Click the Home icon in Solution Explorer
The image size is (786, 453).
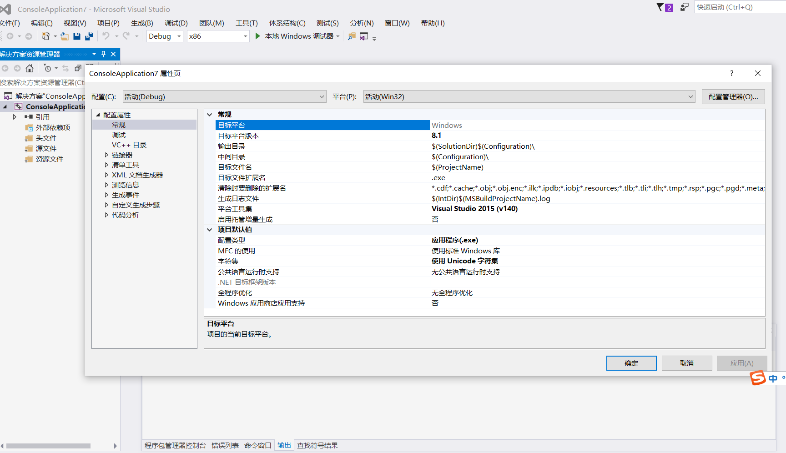click(x=30, y=68)
